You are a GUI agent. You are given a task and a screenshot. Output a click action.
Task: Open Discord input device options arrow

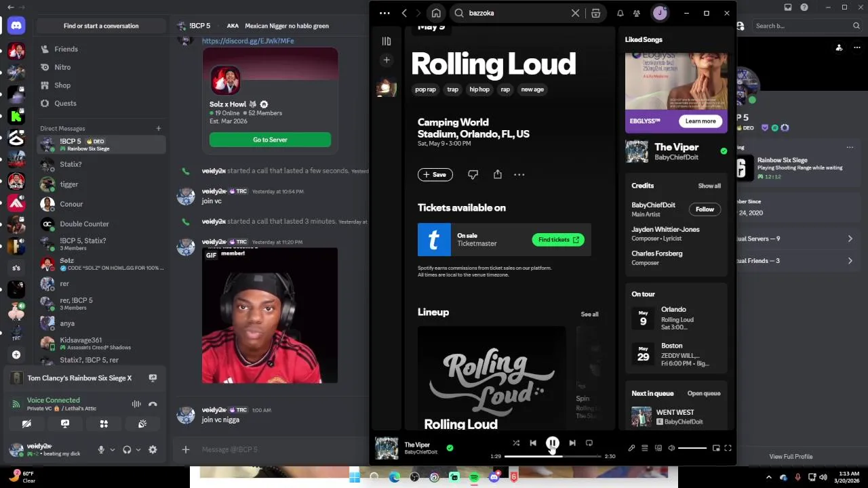[113, 449]
